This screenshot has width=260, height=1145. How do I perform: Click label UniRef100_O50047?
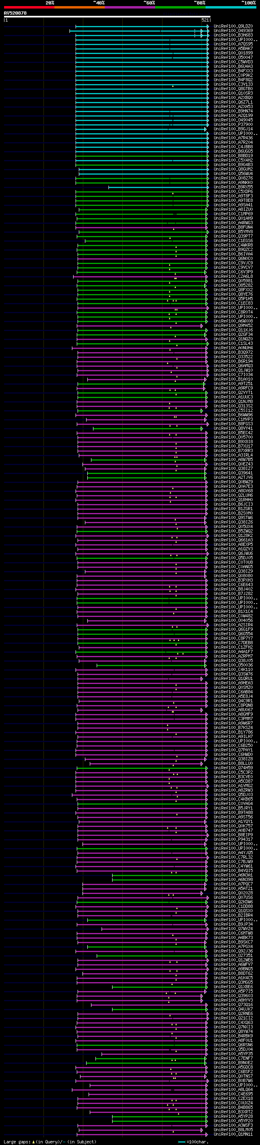[233, 57]
